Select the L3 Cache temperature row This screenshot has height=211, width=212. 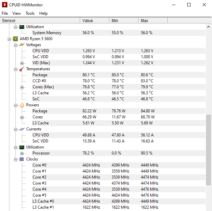click(119, 93)
